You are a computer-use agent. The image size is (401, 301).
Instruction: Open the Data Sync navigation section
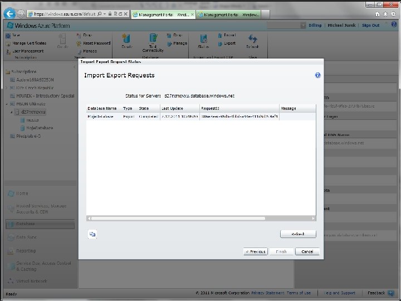click(22, 237)
